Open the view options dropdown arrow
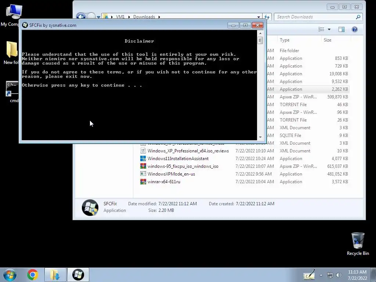376x282 pixels. [x=329, y=29]
